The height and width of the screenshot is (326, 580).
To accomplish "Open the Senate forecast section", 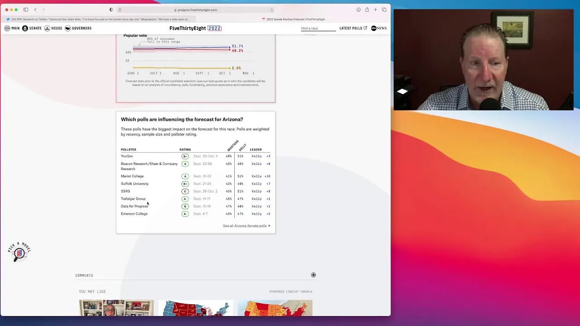I will coord(32,28).
